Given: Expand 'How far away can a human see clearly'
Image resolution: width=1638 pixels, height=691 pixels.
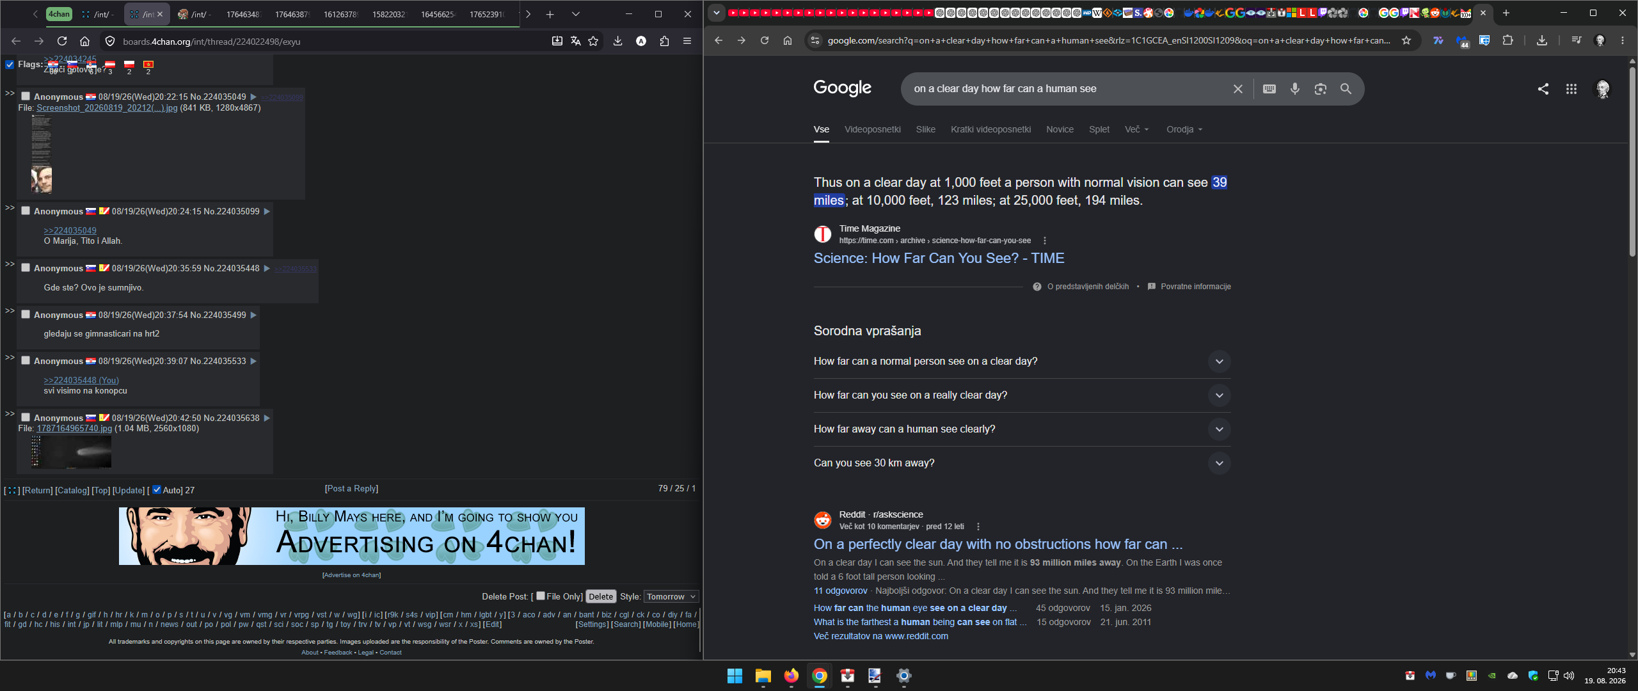Looking at the screenshot, I should click(x=1022, y=429).
